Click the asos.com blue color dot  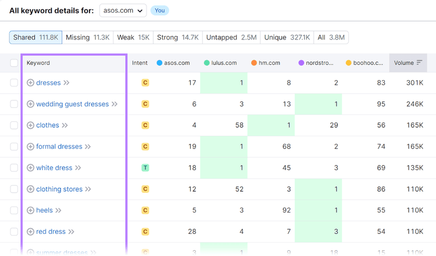[x=159, y=63]
